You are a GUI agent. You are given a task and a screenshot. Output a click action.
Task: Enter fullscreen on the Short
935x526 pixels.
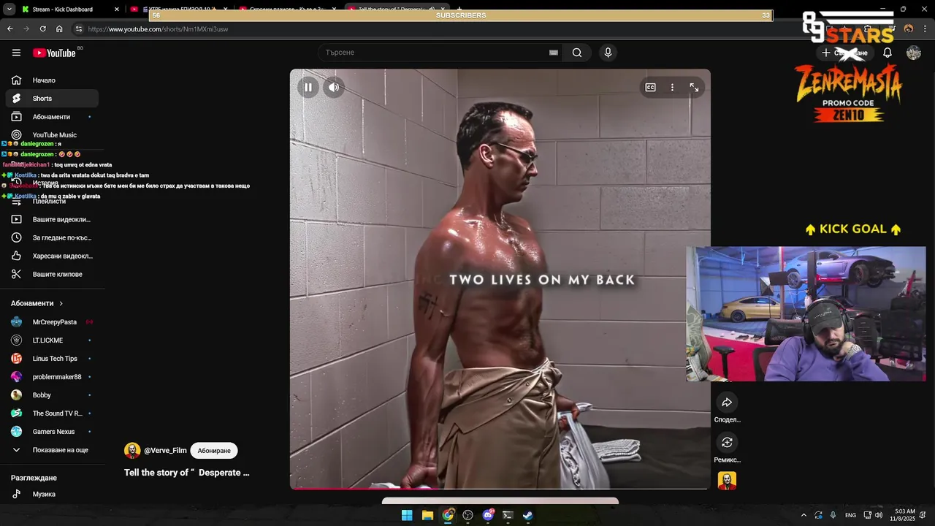tap(694, 87)
